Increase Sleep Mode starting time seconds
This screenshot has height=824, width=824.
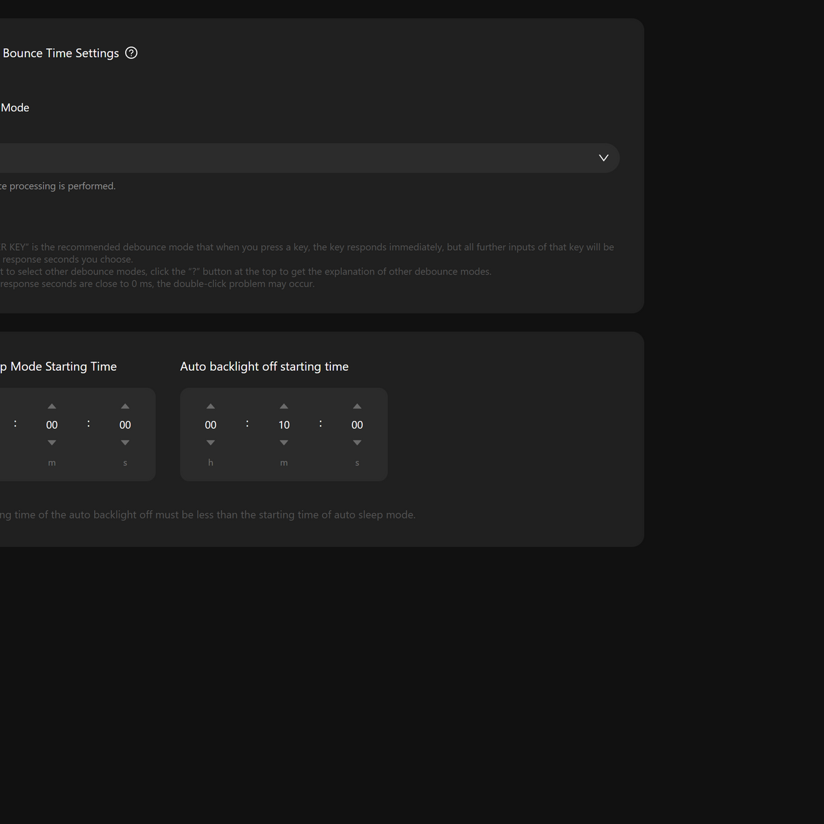tap(125, 407)
